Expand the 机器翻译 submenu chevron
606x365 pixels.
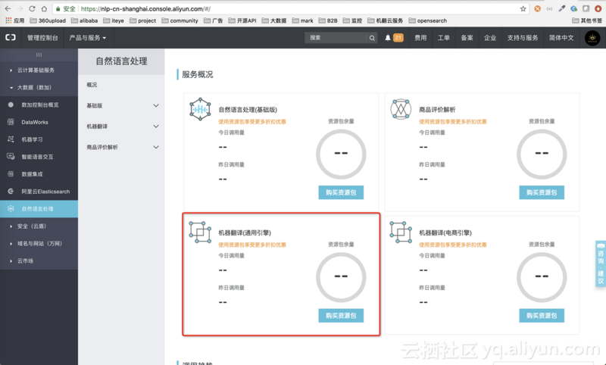pos(156,126)
